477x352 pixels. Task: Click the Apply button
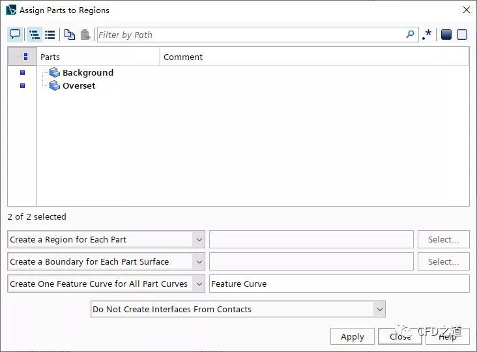353,336
